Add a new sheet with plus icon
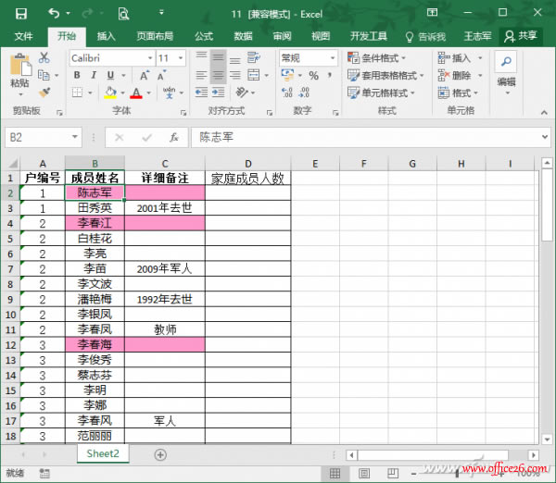Image resolution: width=556 pixels, height=483 pixels. [x=160, y=454]
